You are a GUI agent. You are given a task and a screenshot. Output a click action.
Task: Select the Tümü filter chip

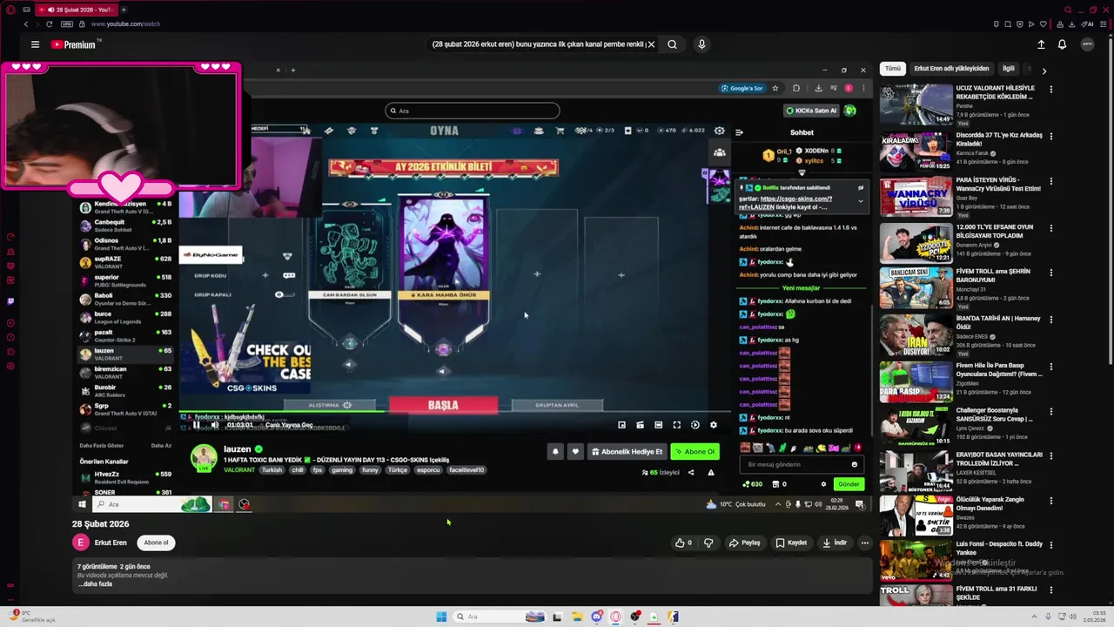coord(893,69)
